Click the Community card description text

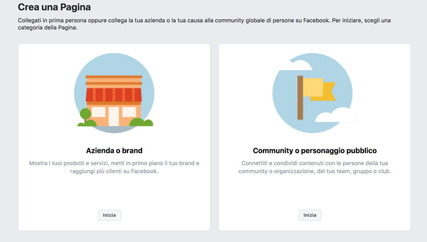tap(315, 167)
